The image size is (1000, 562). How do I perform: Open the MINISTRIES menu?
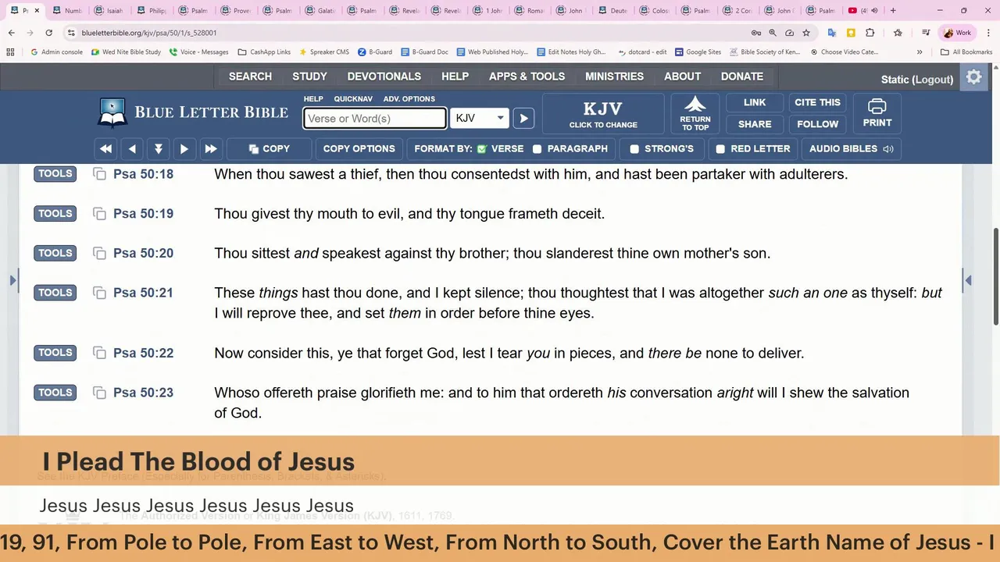click(x=614, y=76)
